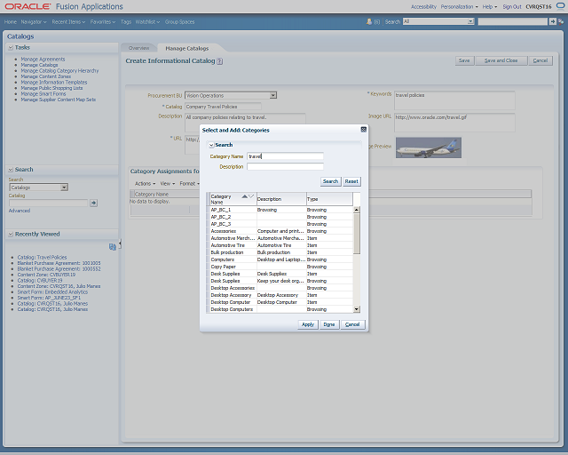The height and width of the screenshot is (455, 568).
Task: Select the Accessories category row
Action: click(281, 231)
